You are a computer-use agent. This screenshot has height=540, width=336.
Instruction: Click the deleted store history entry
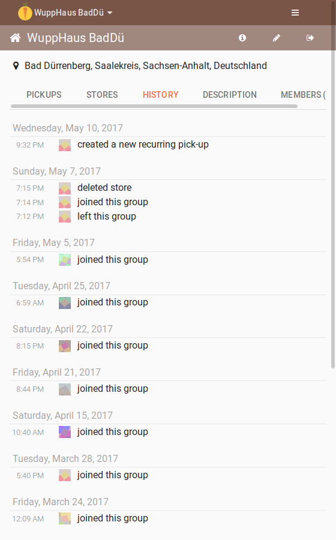pyautogui.click(x=168, y=188)
